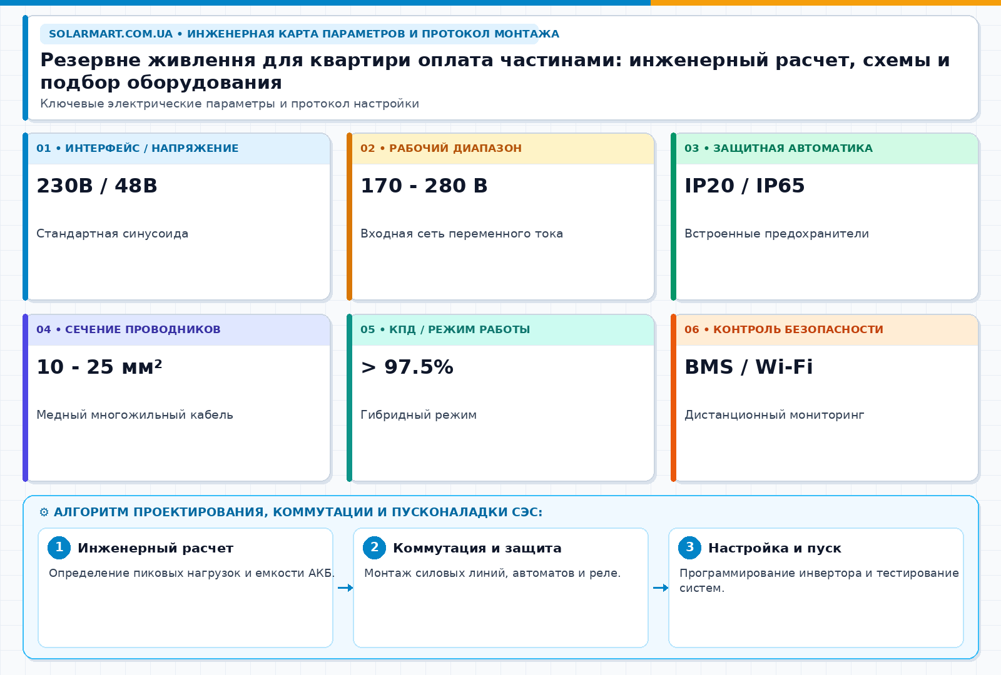Click step 1 number badge

59,547
